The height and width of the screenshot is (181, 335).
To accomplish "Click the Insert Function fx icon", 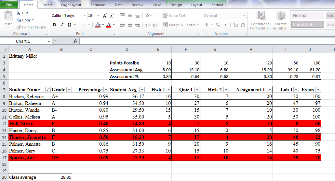I will click(x=75, y=41).
